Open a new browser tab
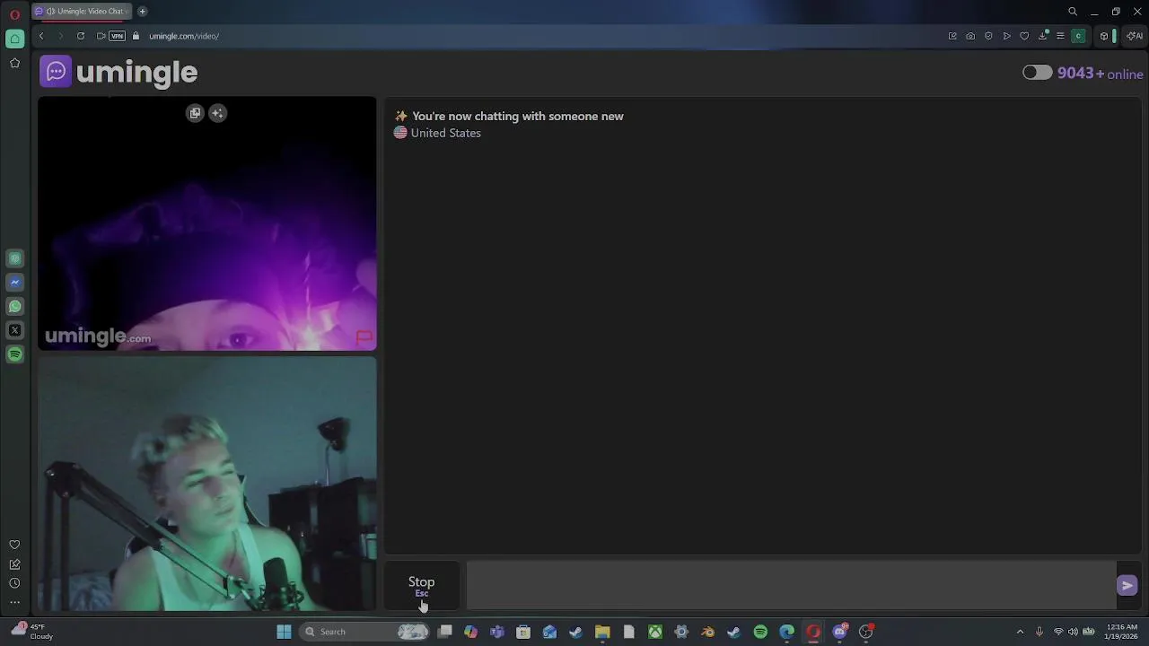 pyautogui.click(x=142, y=11)
